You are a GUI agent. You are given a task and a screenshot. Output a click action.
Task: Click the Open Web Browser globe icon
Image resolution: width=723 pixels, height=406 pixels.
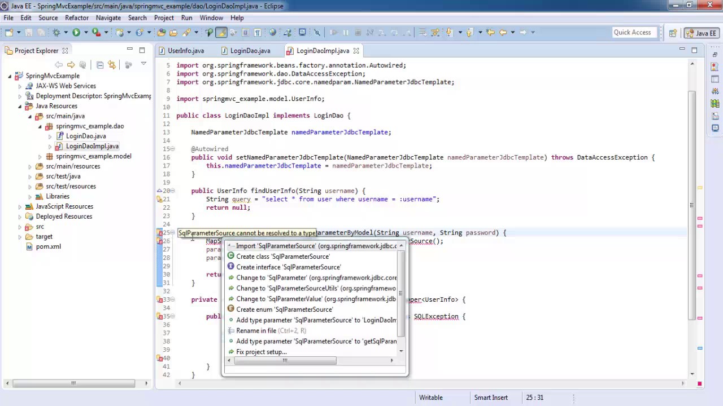273,33
